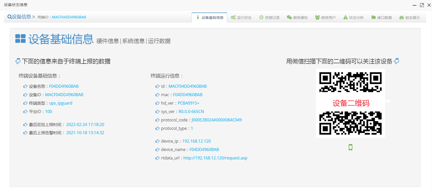Click the hand icon beside id field
The width and height of the screenshot is (432, 189).
point(157,86)
